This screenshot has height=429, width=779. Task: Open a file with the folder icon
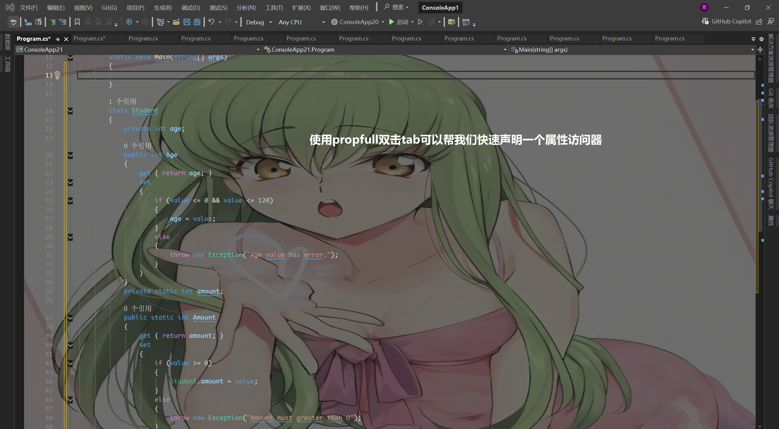[176, 22]
